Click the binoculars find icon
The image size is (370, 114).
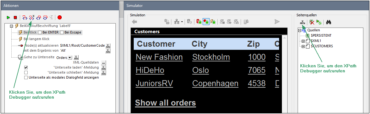(329, 22)
